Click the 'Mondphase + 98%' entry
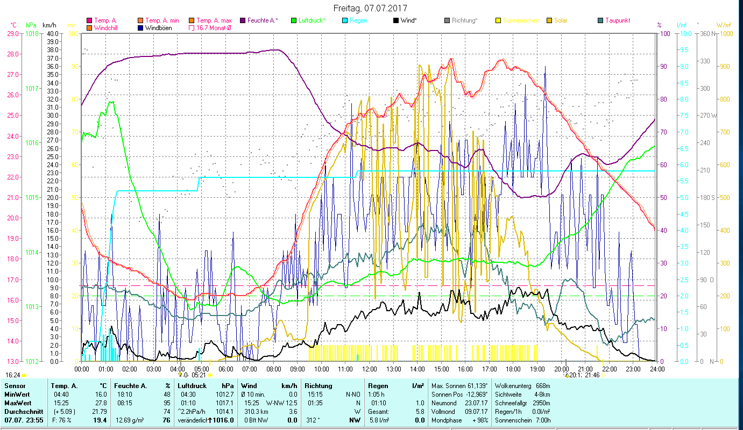The width and height of the screenshot is (743, 430). point(459,420)
